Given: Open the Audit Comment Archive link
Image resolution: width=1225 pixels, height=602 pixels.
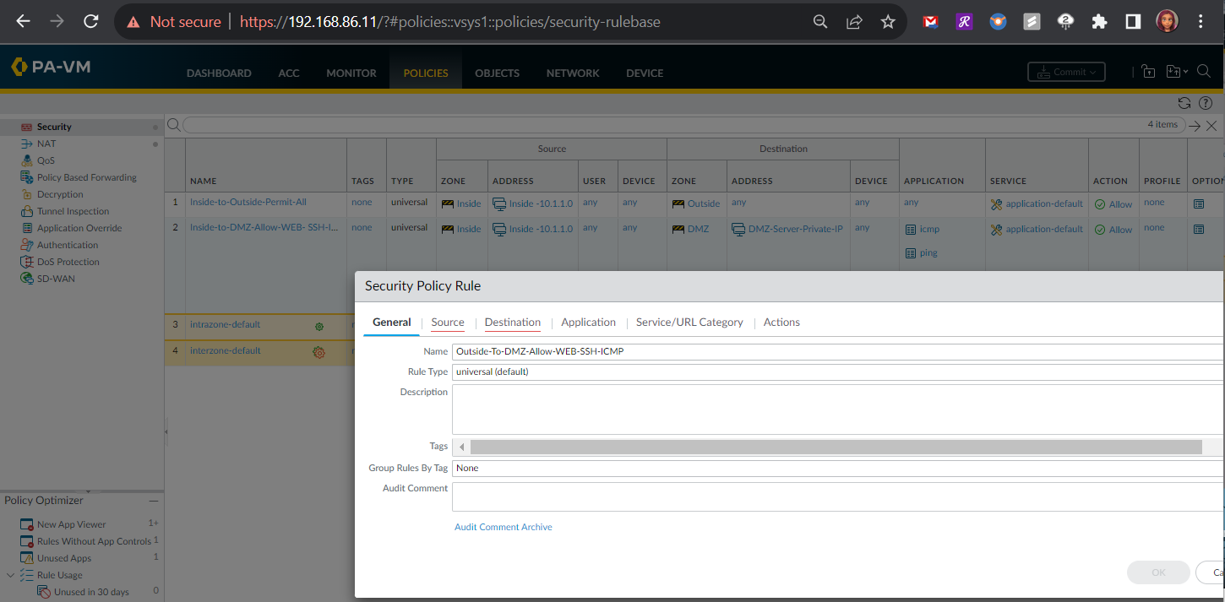Looking at the screenshot, I should [x=503, y=527].
